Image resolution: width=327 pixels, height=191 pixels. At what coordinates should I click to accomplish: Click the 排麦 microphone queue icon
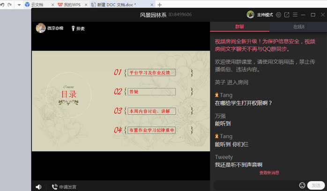pos(74,29)
